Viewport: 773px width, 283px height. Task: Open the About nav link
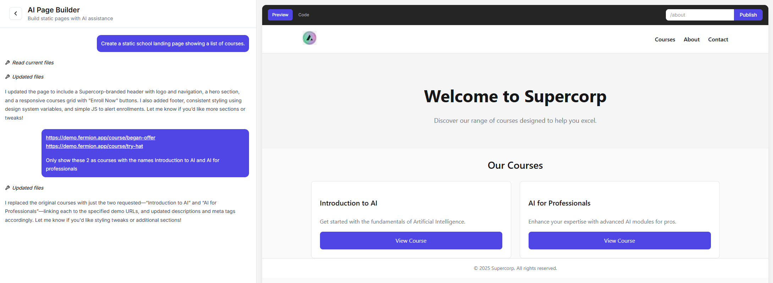(691, 40)
